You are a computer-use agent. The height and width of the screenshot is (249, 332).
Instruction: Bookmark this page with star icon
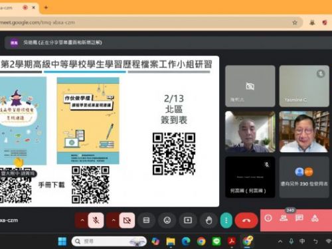pyautogui.click(x=295, y=23)
